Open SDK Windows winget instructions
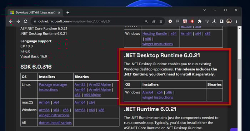250x131 pixels. click(x=54, y=115)
